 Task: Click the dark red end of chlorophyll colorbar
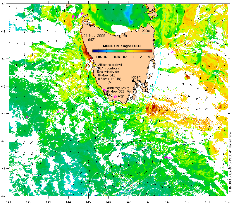pos(150,51)
